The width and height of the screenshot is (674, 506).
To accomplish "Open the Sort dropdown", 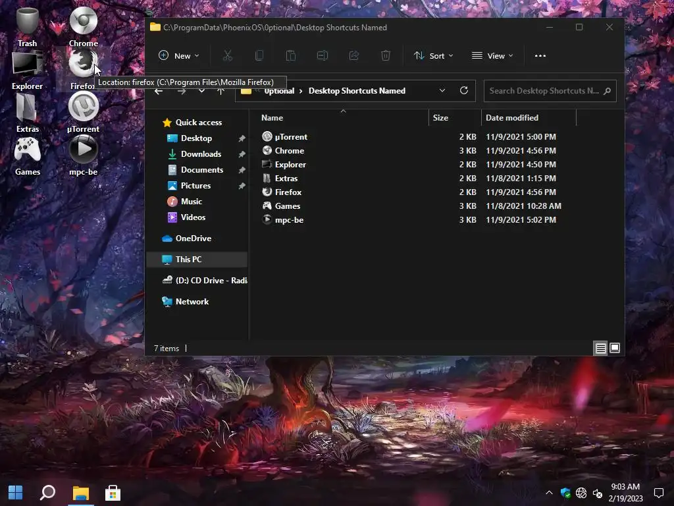I will coord(433,55).
